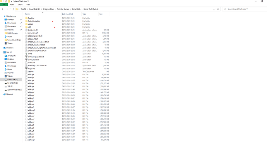Screen dimensions: 267x143
Task: Select System Reserved drive in sidebar
Action: [x=15, y=90]
